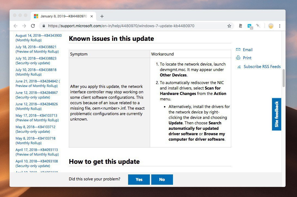Open the Print link

click(247, 58)
